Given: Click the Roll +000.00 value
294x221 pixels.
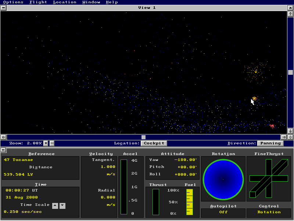Looking at the screenshot, I should 186,174.
